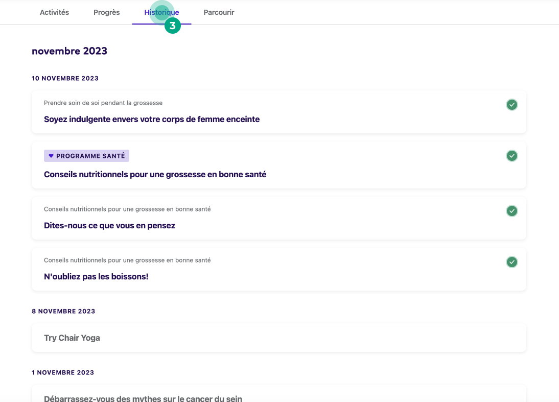Select the Programme Santé label

pyautogui.click(x=86, y=155)
